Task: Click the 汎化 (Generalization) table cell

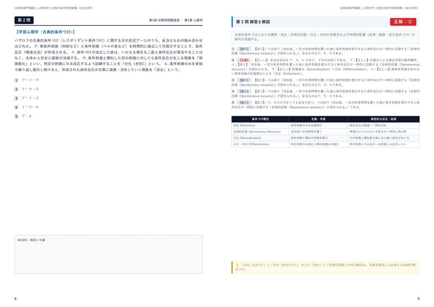Action: (x=260, y=138)
